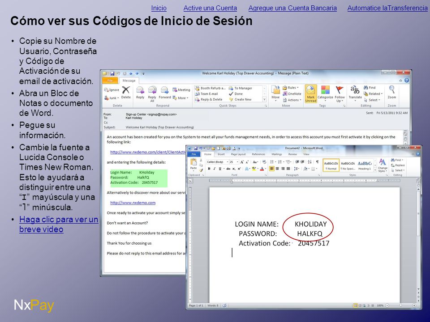
Task: Open the Follow Up dropdown
Action: 340,93
